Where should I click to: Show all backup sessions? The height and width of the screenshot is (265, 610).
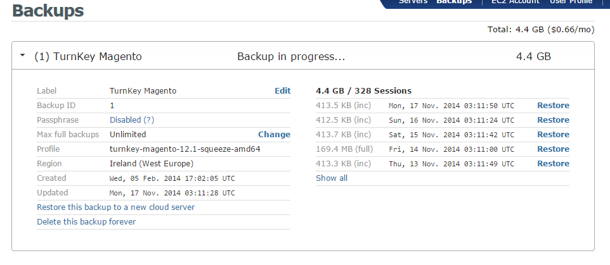pos(332,178)
